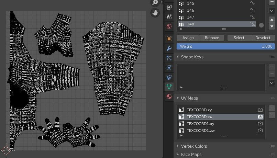Image resolution: width=277 pixels, height=158 pixels.
Task: Open the Scene properties tab
Action: (169, 17)
